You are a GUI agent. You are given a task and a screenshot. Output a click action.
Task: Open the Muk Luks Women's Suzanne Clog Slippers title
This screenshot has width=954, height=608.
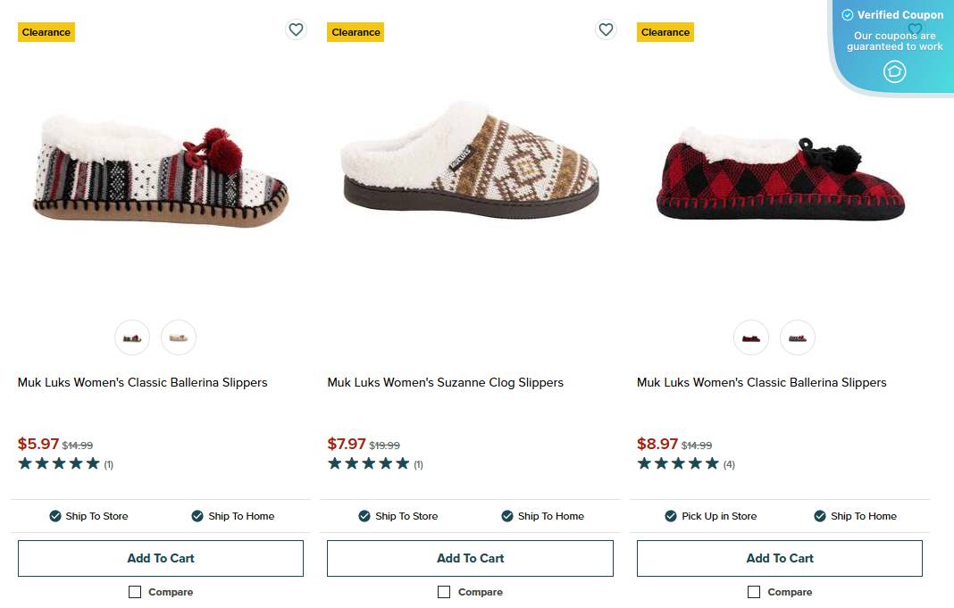(445, 382)
